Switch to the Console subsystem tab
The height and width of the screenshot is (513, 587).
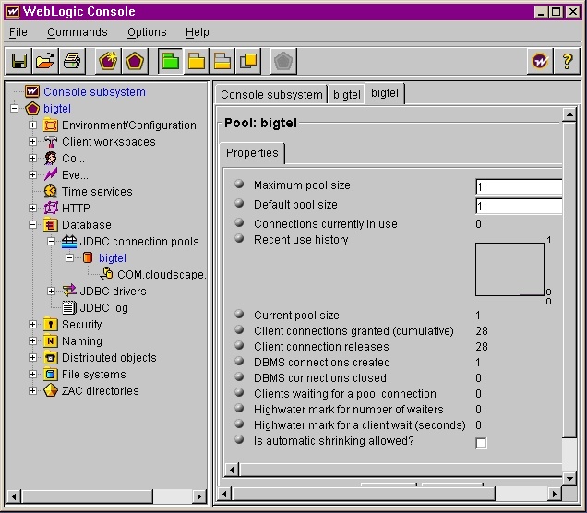(271, 95)
